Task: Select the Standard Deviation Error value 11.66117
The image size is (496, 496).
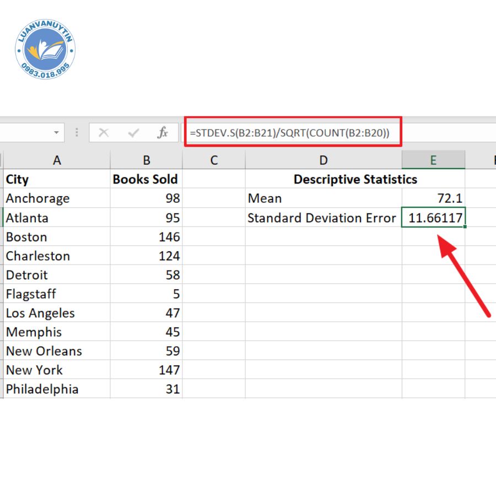Action: [433, 218]
